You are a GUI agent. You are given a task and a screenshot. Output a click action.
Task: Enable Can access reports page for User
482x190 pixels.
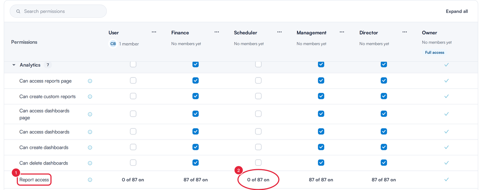click(133, 81)
